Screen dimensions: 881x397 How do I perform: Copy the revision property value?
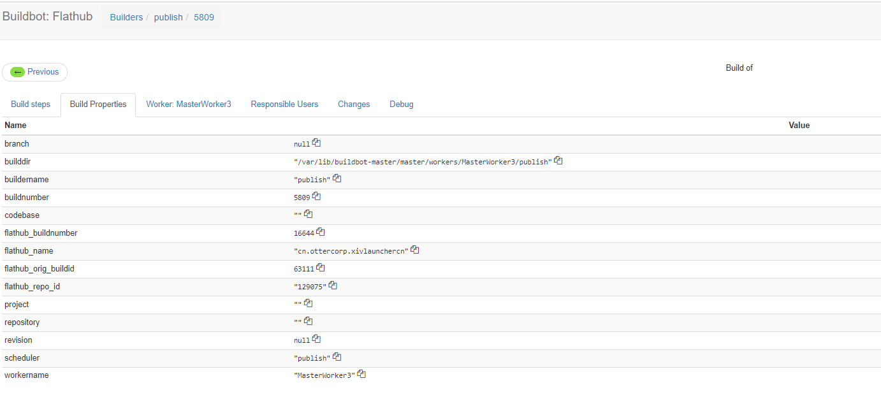tap(316, 339)
